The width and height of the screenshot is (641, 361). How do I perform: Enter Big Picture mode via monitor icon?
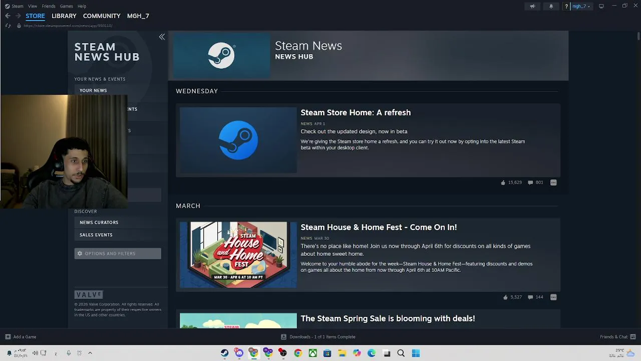[601, 6]
